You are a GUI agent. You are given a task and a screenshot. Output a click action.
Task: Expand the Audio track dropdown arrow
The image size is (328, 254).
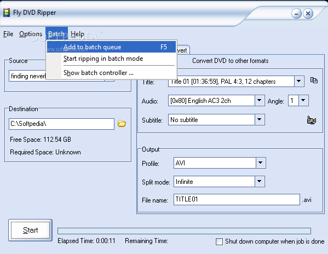click(260, 101)
